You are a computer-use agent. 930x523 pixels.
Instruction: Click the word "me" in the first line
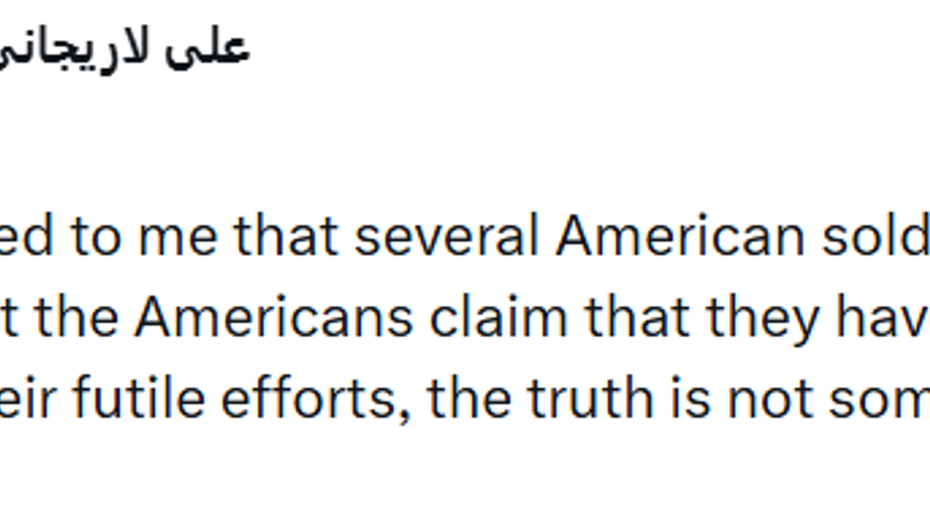click(x=177, y=237)
